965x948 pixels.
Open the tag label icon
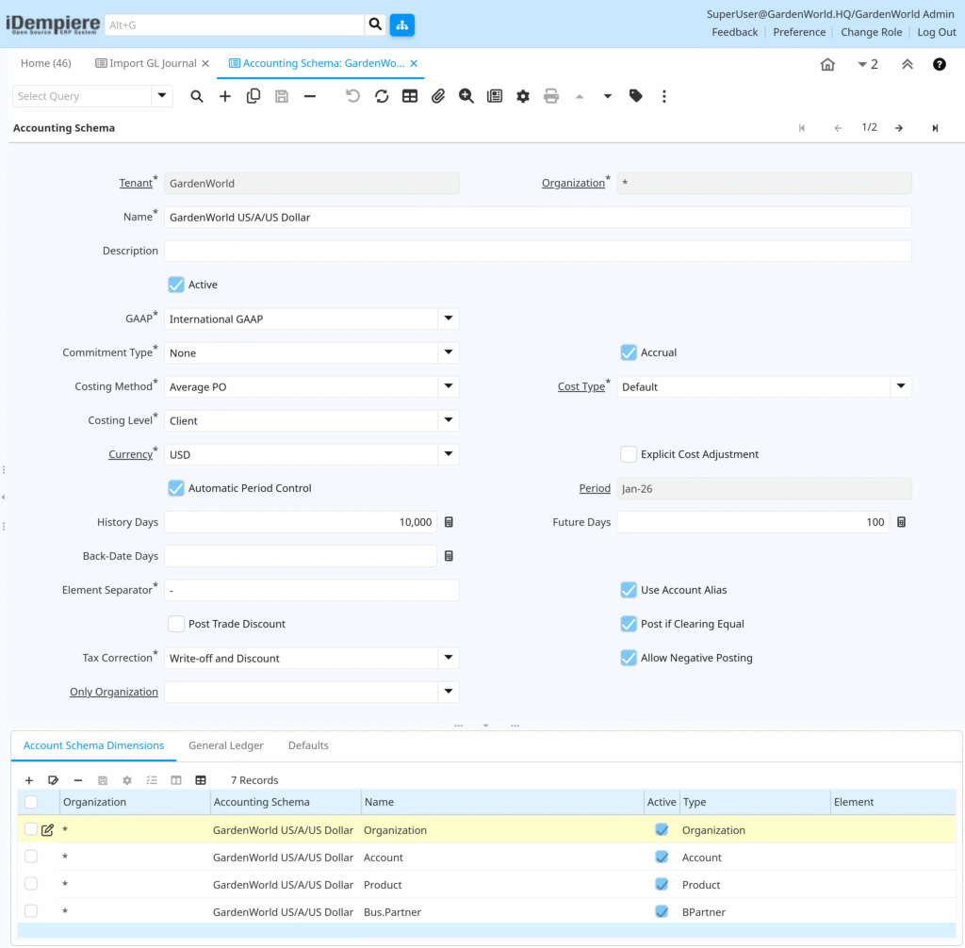(635, 95)
